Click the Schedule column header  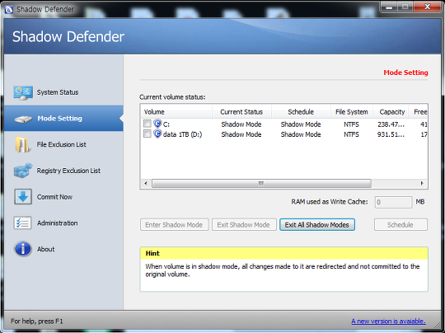[x=301, y=112]
